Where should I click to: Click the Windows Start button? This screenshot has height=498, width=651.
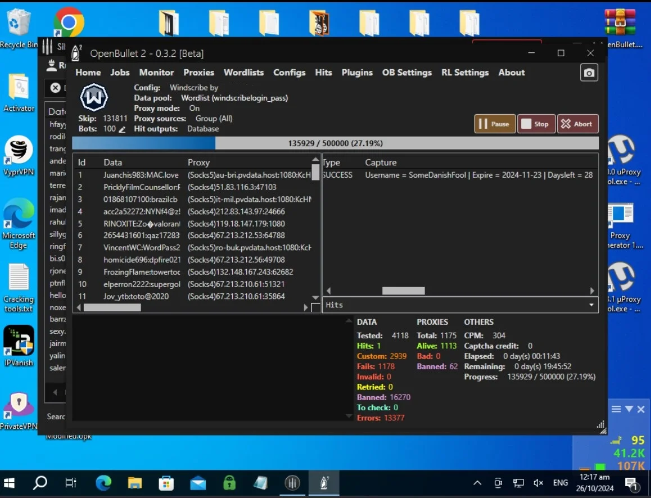(x=9, y=483)
